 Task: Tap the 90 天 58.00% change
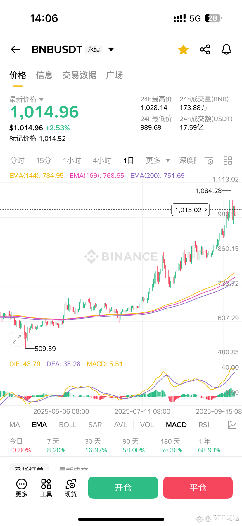134,446
